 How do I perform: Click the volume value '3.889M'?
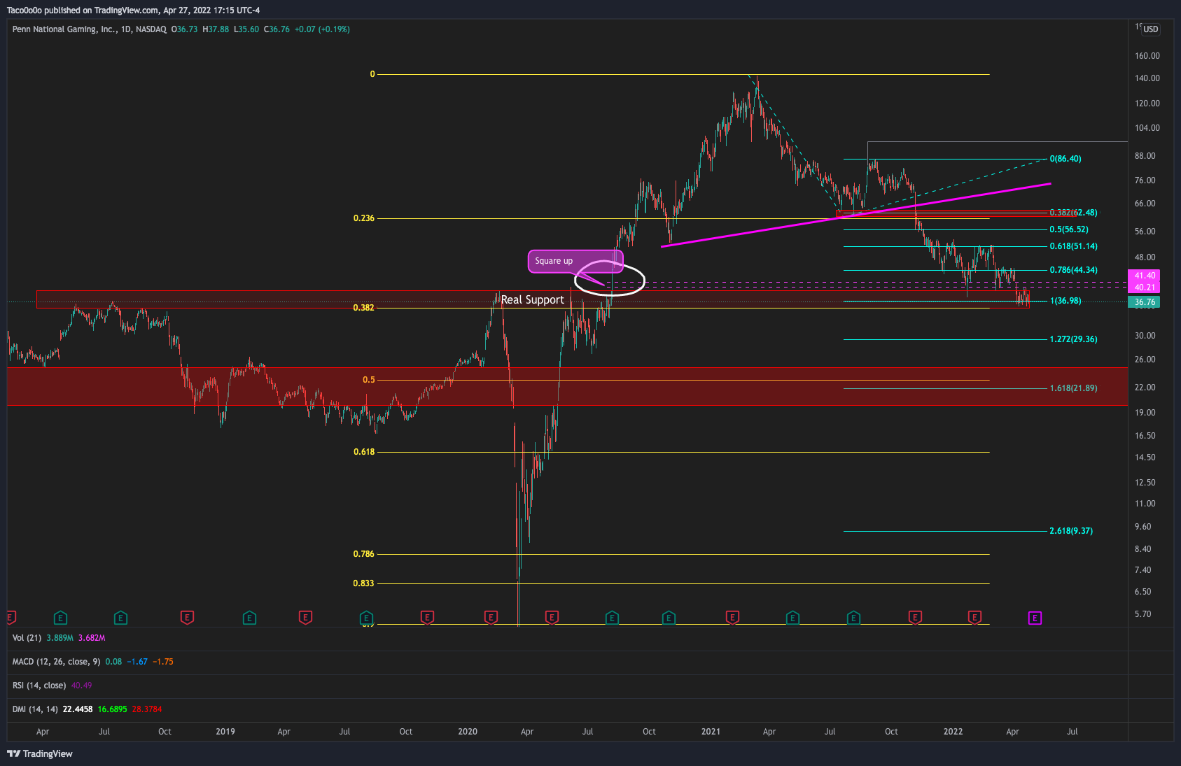tap(60, 638)
